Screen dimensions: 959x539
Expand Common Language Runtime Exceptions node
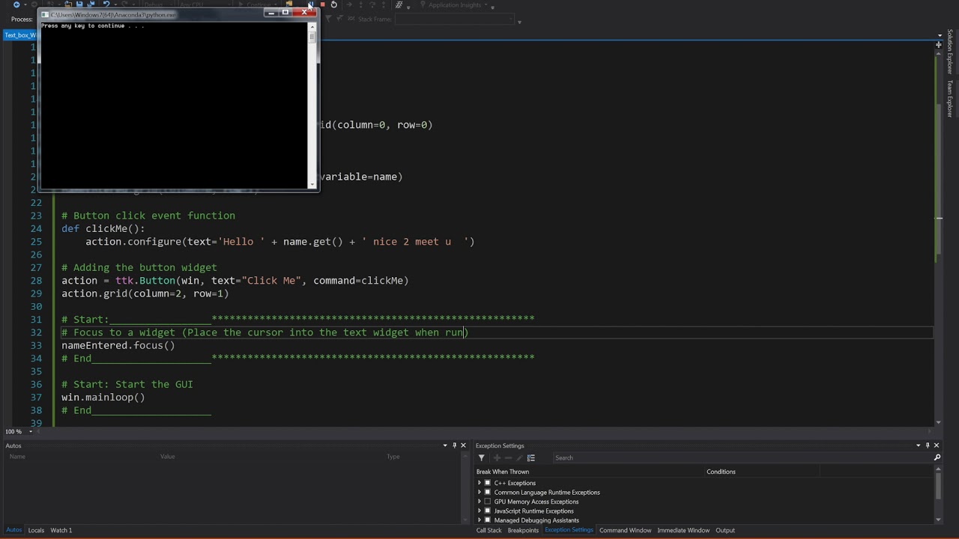(479, 493)
